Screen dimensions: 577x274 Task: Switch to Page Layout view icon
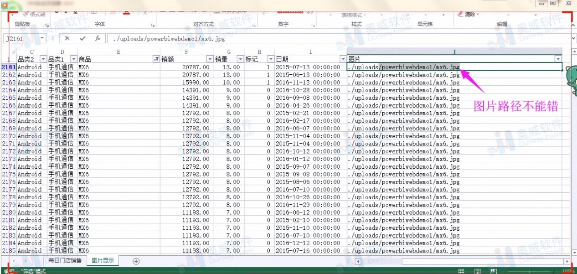pyautogui.click(x=477, y=271)
